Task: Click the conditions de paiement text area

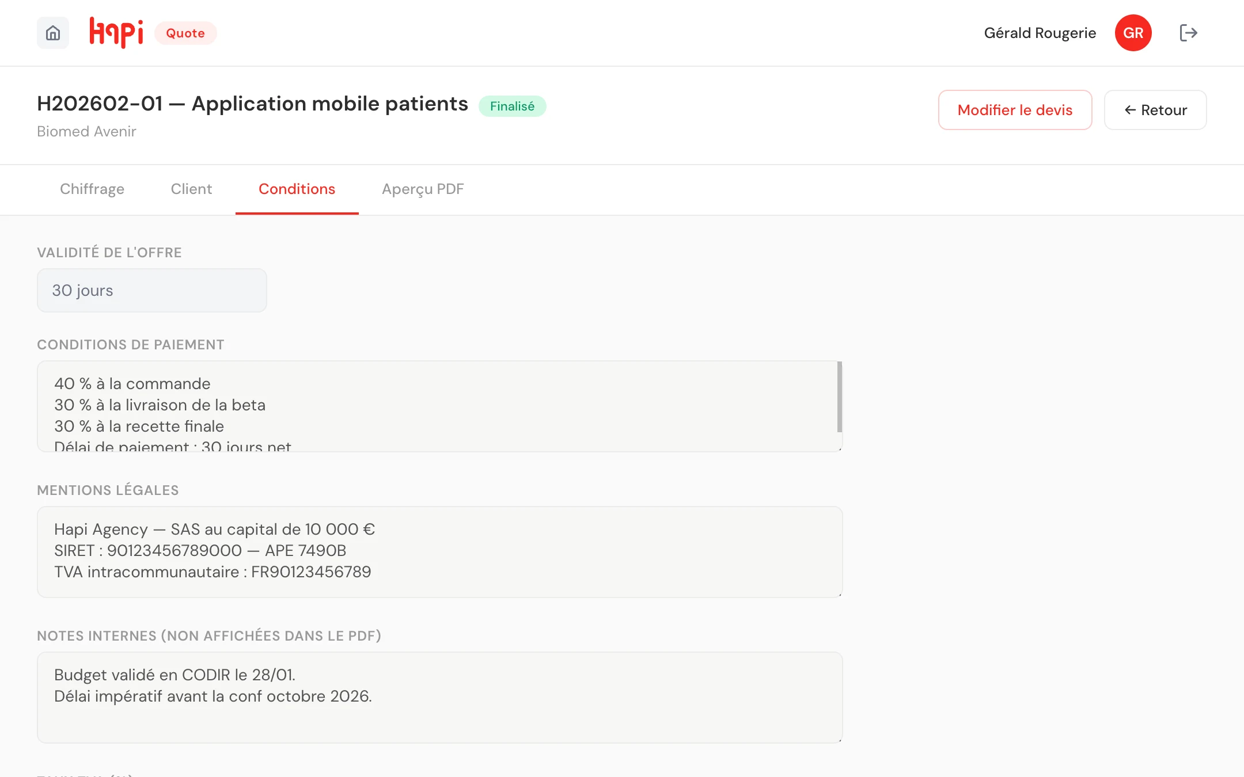Action: pyautogui.click(x=440, y=406)
